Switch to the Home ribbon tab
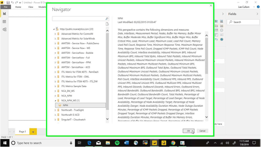Image resolution: width=261 pixels, height=147 pixels. pyautogui.click(x=18, y=7)
